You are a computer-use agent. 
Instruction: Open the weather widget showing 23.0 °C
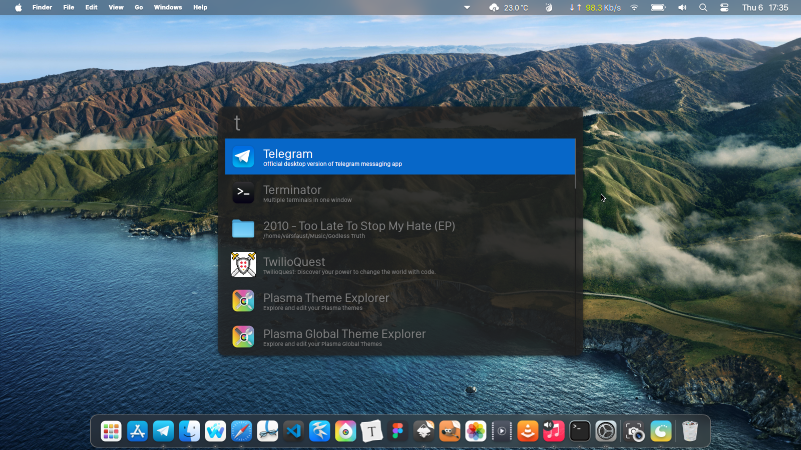pyautogui.click(x=509, y=7)
